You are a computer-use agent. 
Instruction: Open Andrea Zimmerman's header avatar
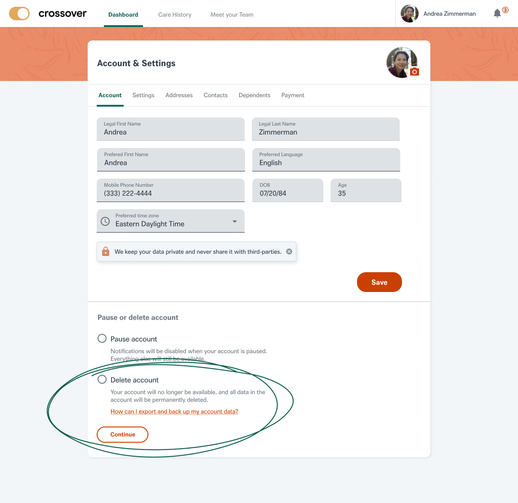pyautogui.click(x=409, y=13)
